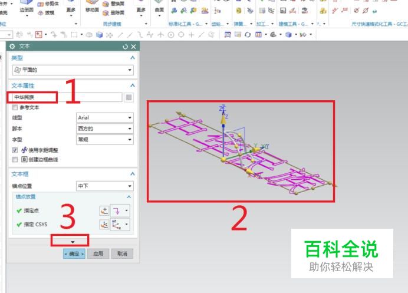Screen dimensions: 408x293
Task: Check the 创建边框曲线 checkbox
Action: [x=15, y=159]
